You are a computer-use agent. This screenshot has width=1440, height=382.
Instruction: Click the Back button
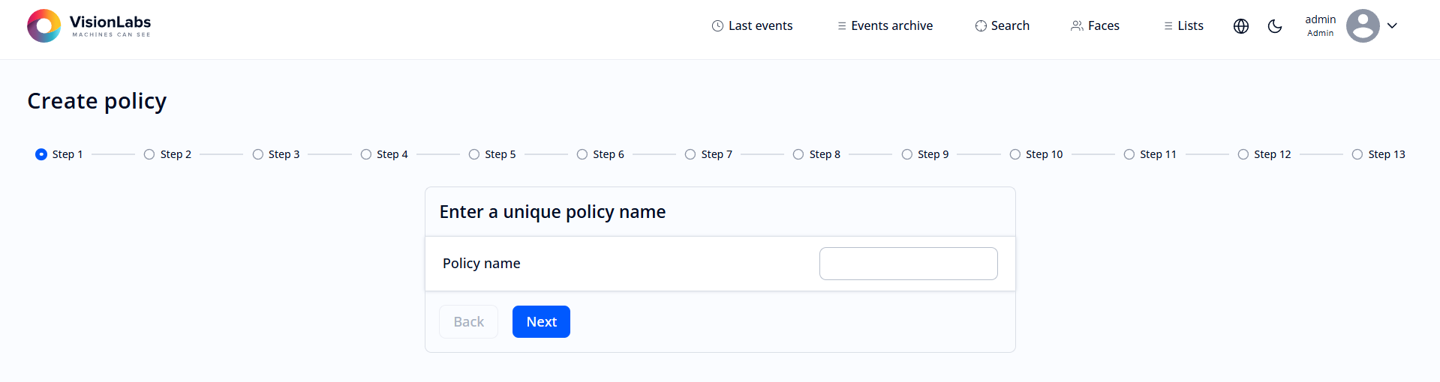point(468,322)
